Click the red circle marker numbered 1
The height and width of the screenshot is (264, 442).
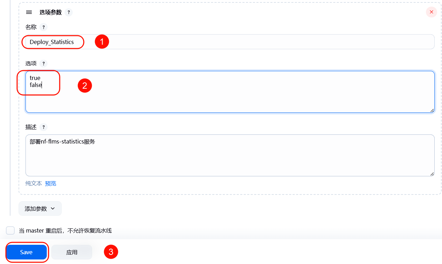tap(102, 42)
